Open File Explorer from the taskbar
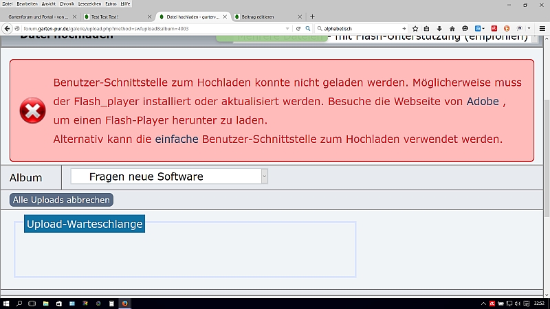This screenshot has width=550, height=309. coord(46,303)
